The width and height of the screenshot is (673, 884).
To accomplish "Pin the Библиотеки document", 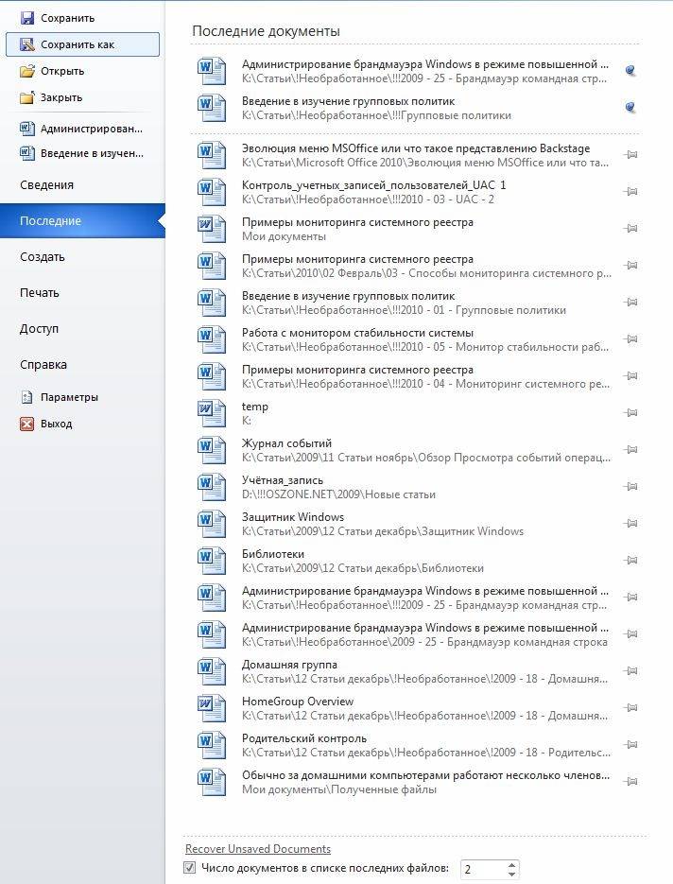I will click(x=630, y=561).
